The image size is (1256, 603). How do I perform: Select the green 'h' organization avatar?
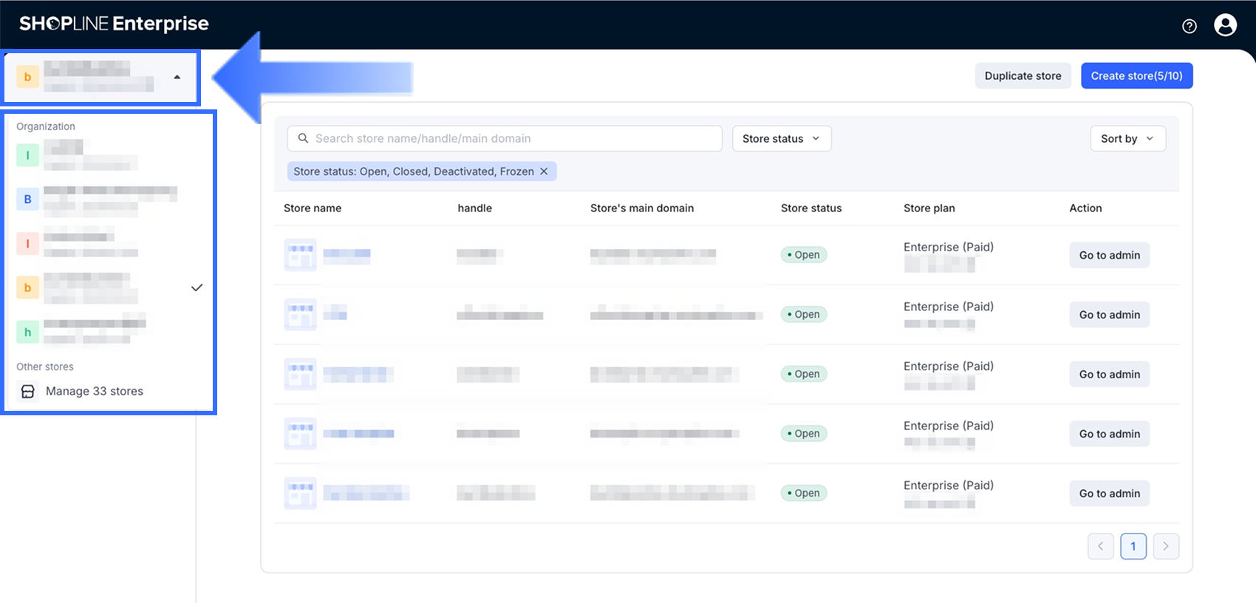tap(27, 333)
